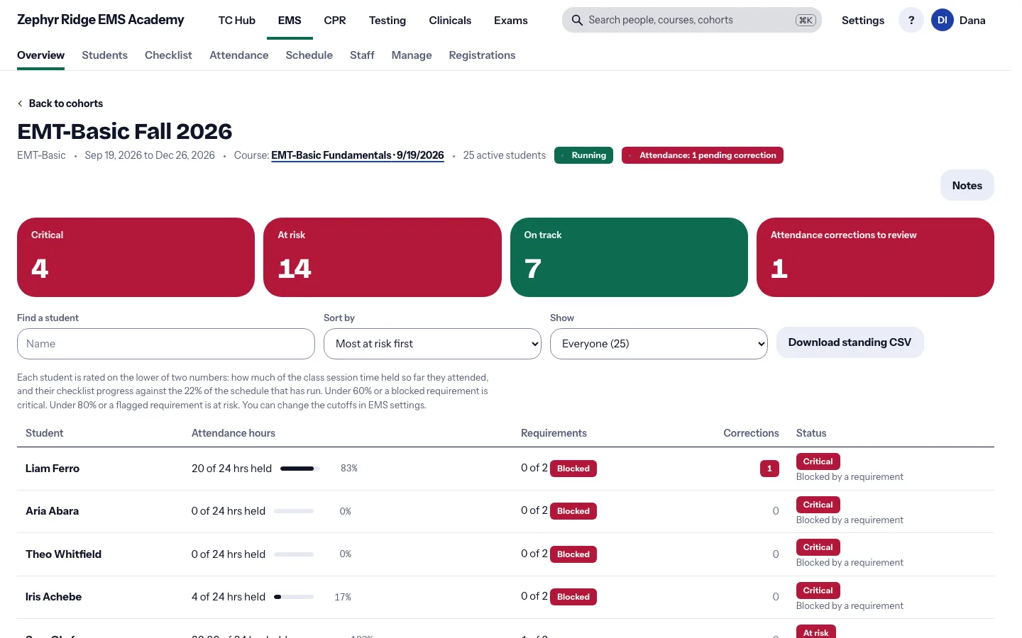Viewport: 1022px width, 638px height.
Task: Go to the Exams section
Action: tap(511, 20)
